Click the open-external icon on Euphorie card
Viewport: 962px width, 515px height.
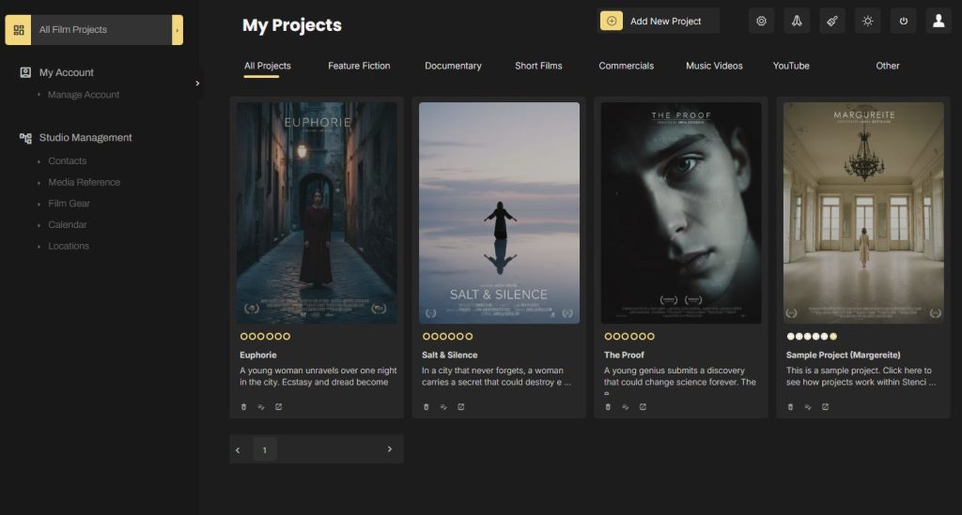278,406
